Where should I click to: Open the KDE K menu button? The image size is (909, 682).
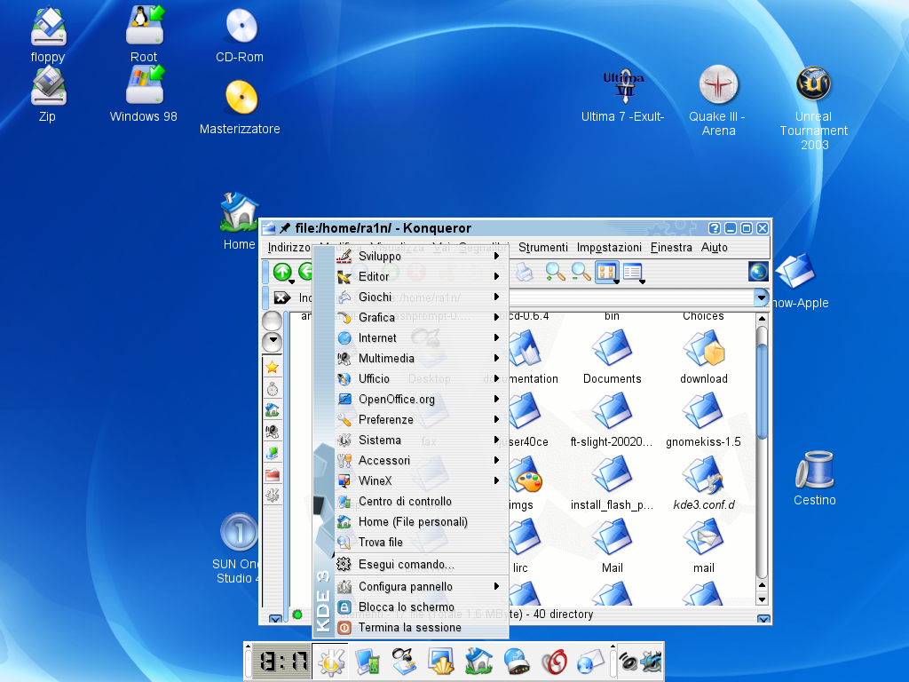(330, 662)
